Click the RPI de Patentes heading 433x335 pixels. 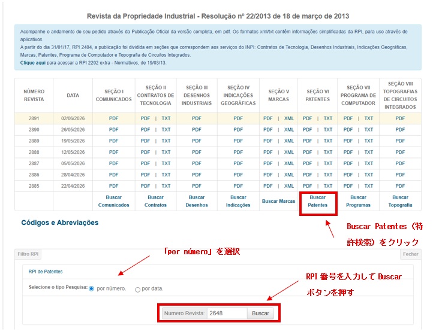pos(46,272)
